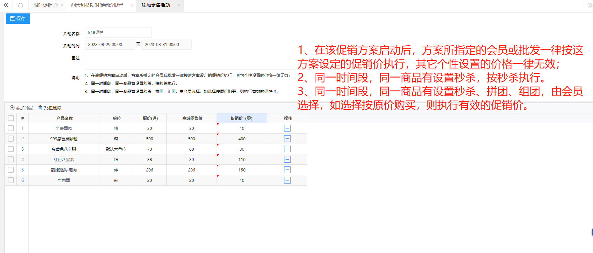Switch to the 限时促销 tab

tap(43, 5)
